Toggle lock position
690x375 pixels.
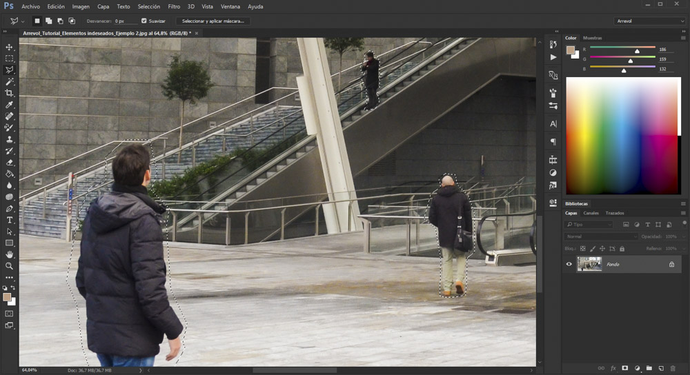(x=602, y=248)
